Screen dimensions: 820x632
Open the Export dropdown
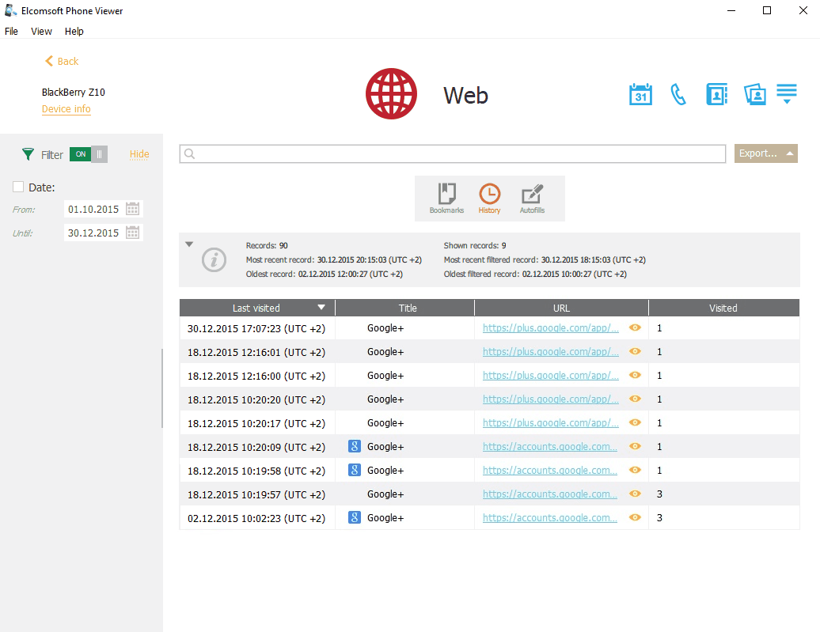765,153
